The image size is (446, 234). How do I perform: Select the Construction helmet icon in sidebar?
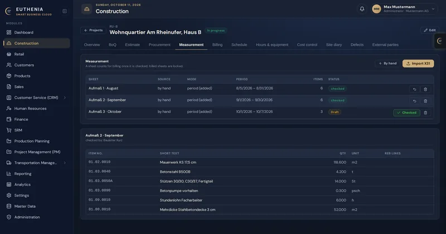click(9, 43)
